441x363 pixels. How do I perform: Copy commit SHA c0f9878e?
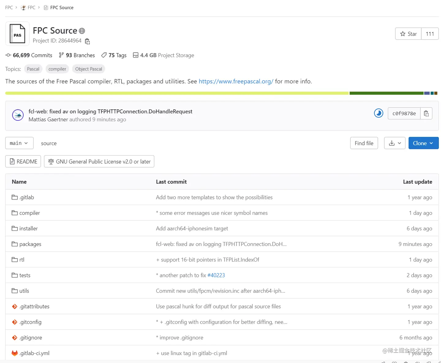coord(426,113)
